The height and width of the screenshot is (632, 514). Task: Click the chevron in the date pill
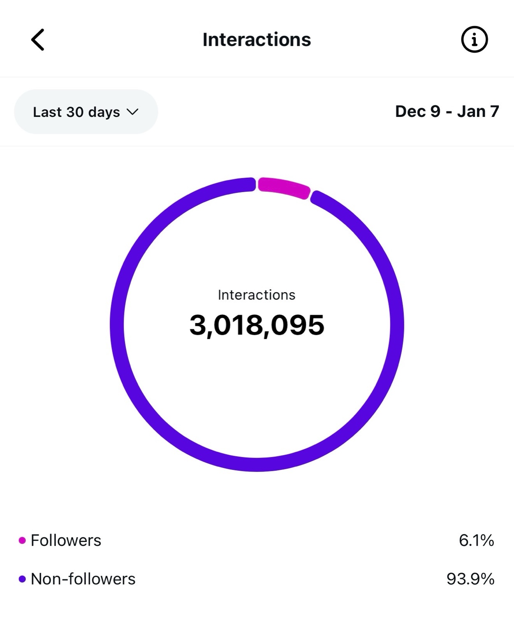[132, 112]
